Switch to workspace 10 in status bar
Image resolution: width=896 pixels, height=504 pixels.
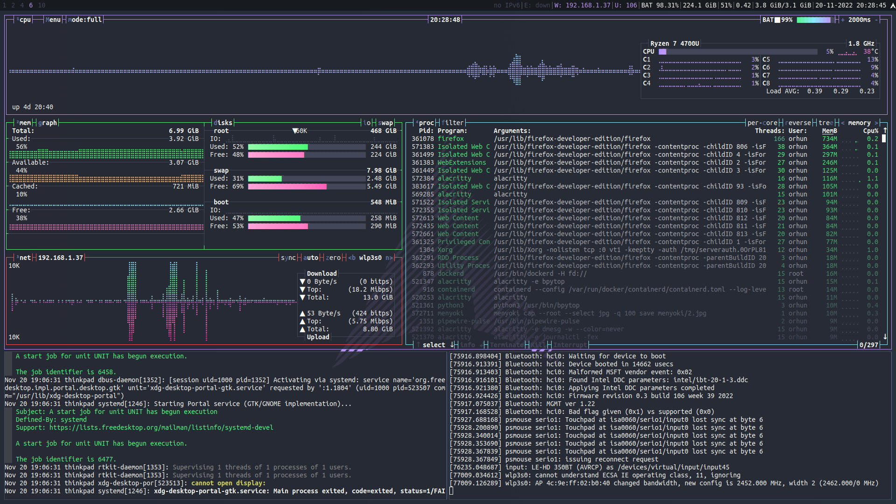click(x=42, y=5)
